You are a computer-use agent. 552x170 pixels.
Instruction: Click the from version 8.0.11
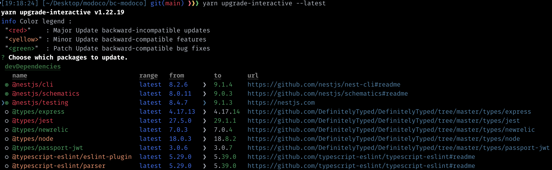pyautogui.click(x=180, y=93)
